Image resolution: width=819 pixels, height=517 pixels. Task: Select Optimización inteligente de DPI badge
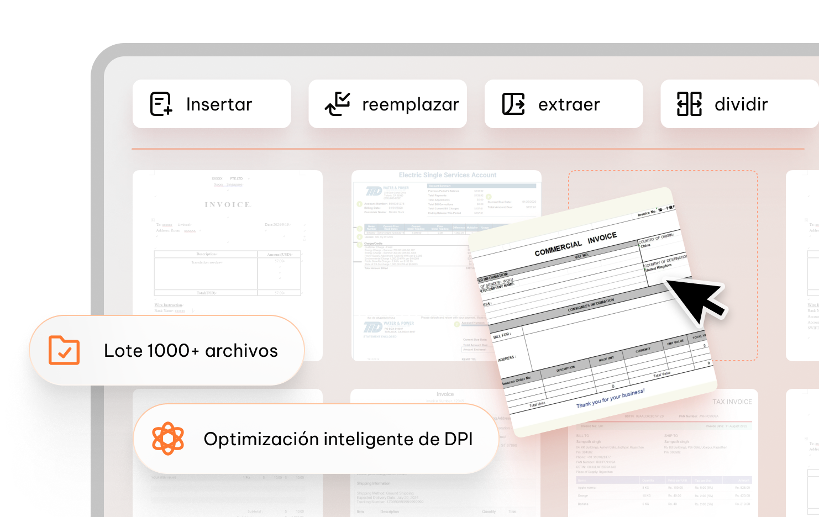coord(316,439)
